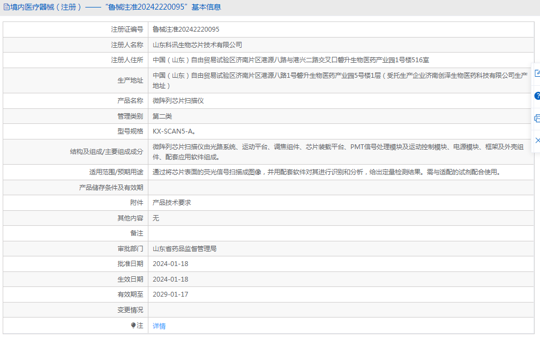
Task: Click the 产品名称 label cell
Action: pos(76,101)
